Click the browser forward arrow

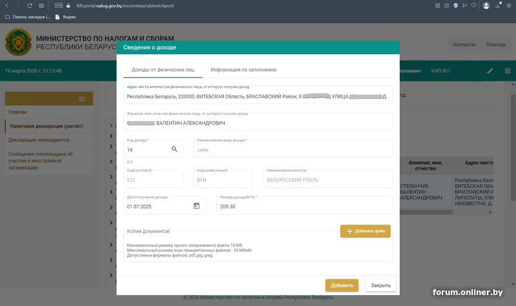coord(18,6)
